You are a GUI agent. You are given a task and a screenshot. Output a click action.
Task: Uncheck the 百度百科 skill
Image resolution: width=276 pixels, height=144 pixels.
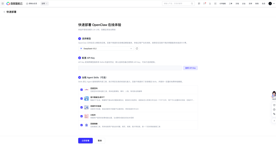81,90
